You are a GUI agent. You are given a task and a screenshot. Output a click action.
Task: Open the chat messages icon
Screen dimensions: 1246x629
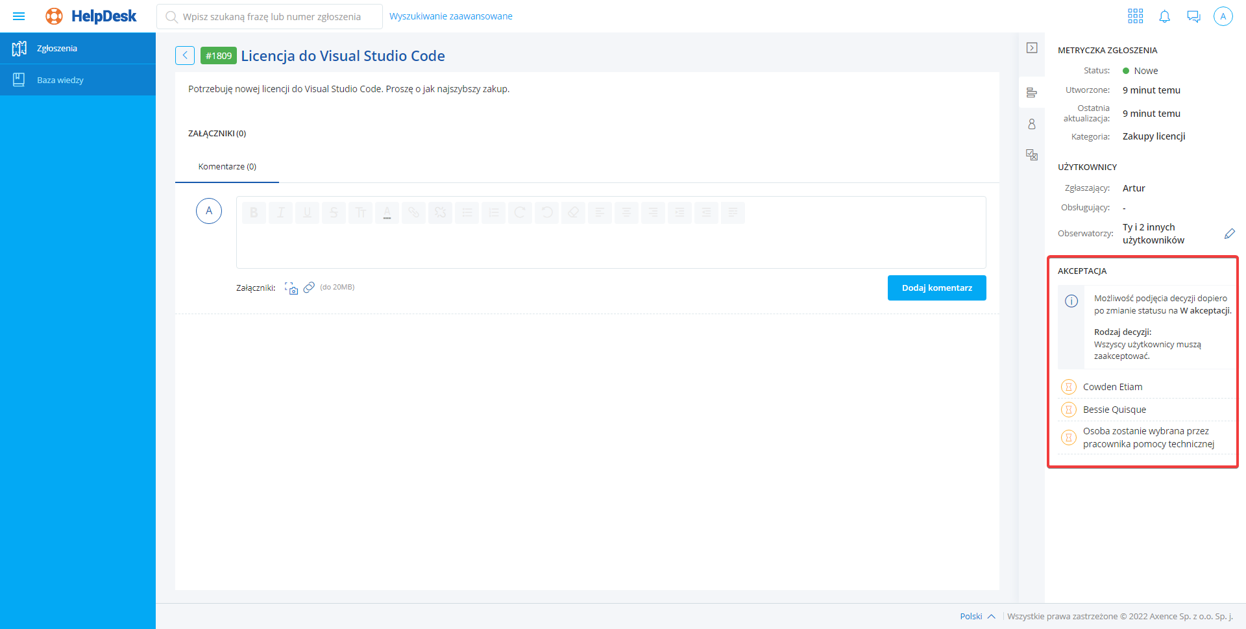1193,16
